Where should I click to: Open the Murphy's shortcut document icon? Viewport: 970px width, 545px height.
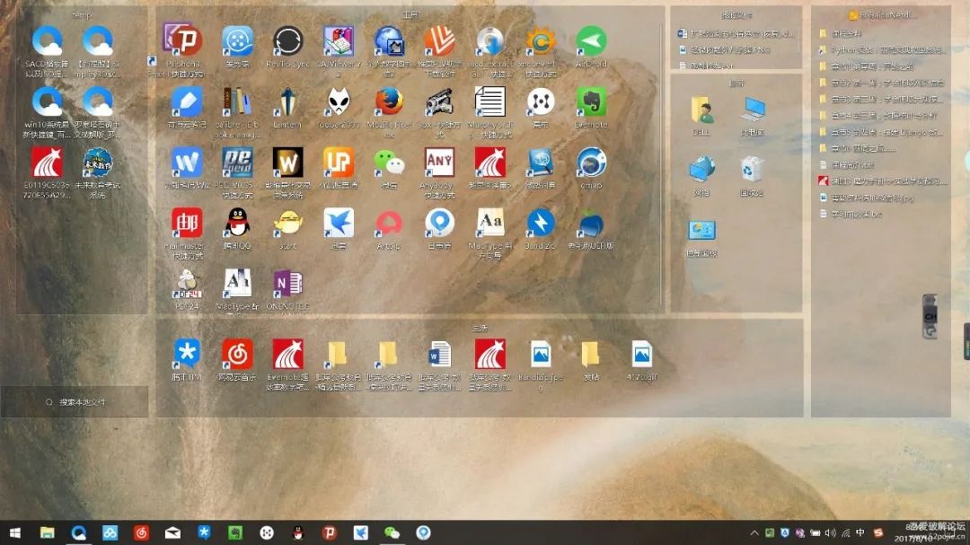click(490, 102)
